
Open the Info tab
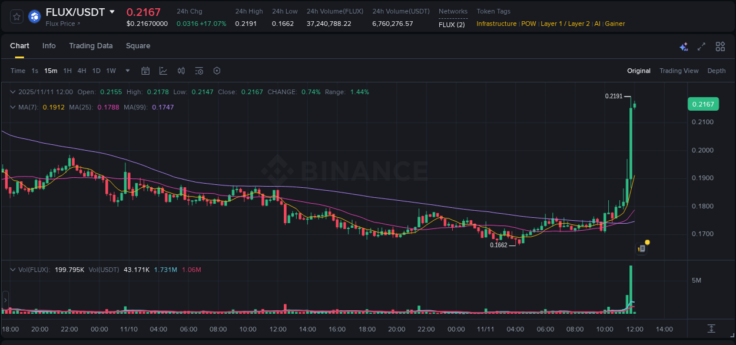click(x=49, y=45)
